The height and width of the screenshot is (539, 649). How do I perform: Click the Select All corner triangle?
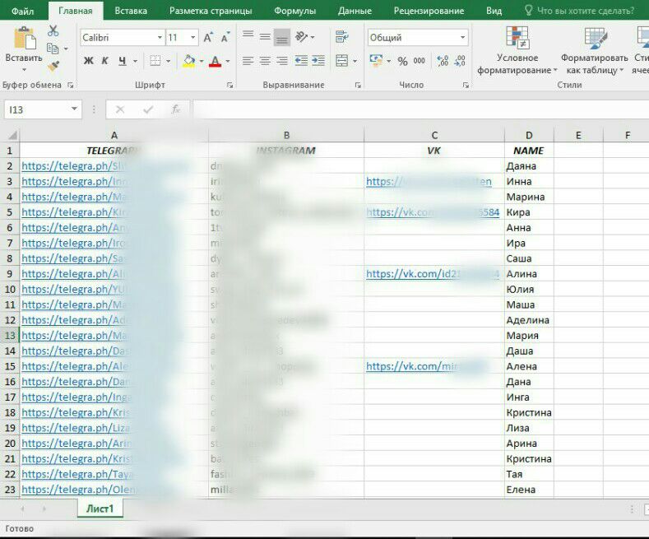coord(12,136)
